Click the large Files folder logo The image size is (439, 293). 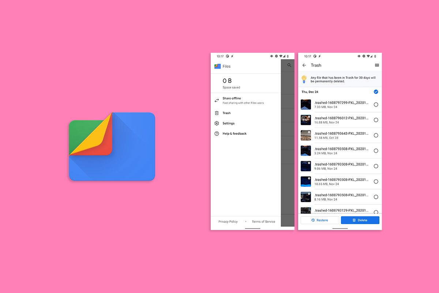coord(112,146)
